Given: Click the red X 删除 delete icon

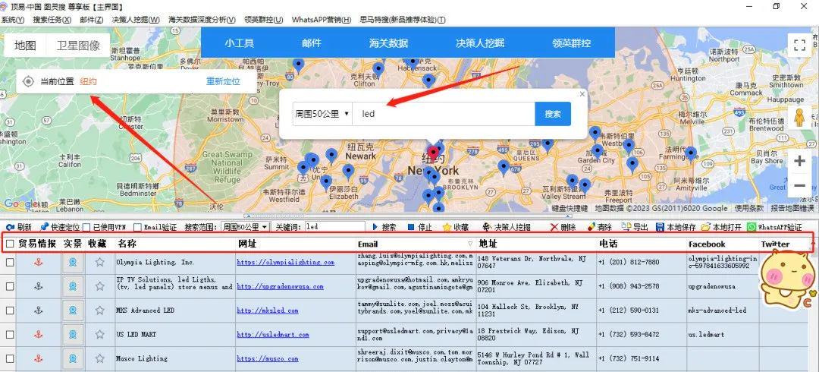Looking at the screenshot, I should (554, 227).
